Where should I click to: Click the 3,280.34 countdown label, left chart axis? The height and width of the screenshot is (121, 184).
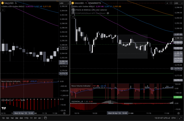pyautogui.click(x=63, y=62)
